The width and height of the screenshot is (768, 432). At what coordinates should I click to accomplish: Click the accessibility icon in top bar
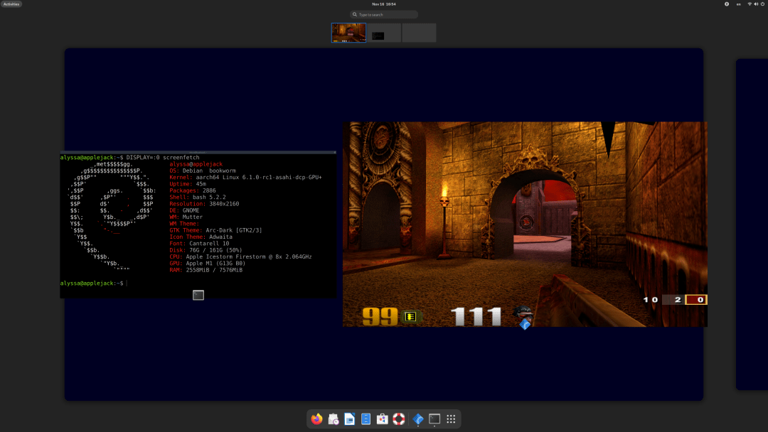click(727, 4)
